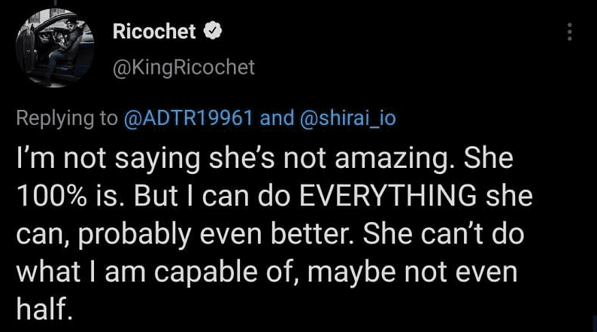The height and width of the screenshot is (332, 597).
Task: Open the @ADTR19961 mentioned profile
Action: point(188,117)
